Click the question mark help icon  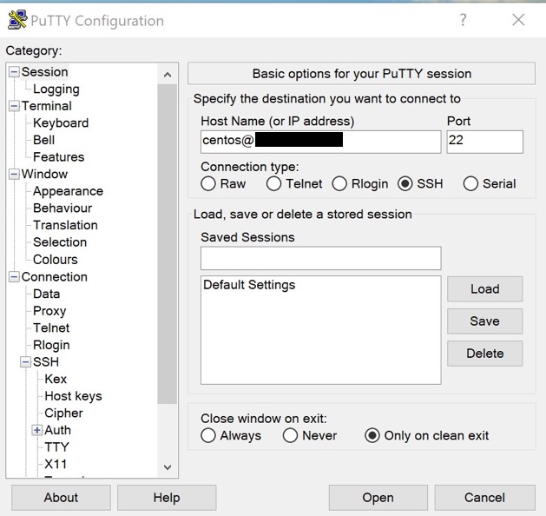463,20
